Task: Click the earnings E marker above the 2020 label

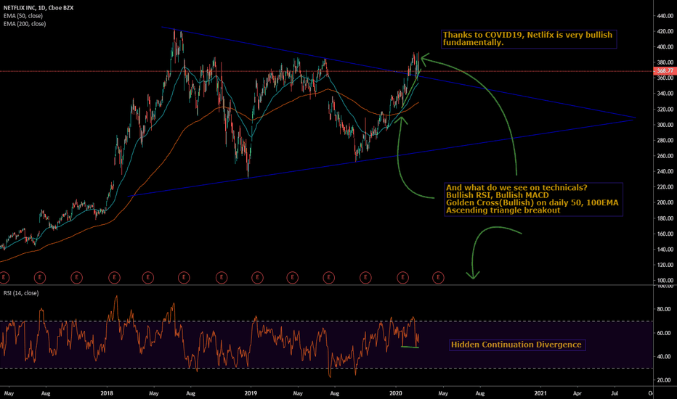Action: [x=403, y=277]
